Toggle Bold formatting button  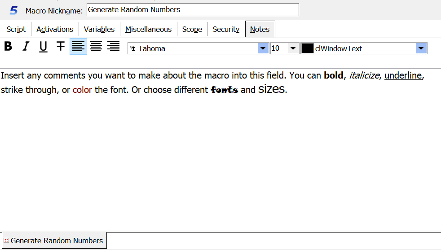(8, 47)
